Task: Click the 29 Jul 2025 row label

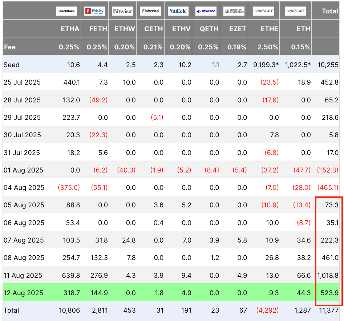Action: (x=22, y=118)
